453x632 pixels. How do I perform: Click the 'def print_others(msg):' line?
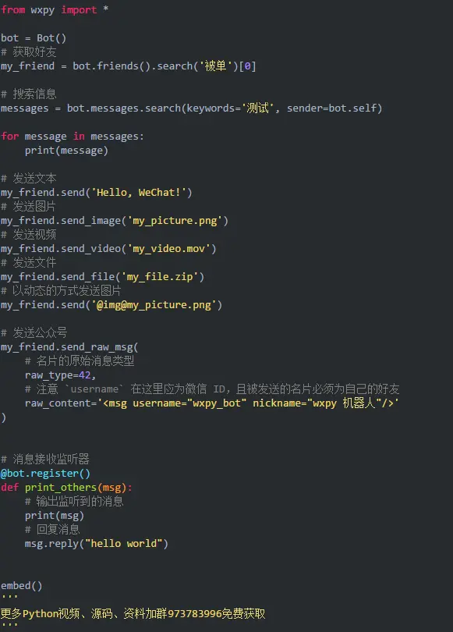click(66, 488)
